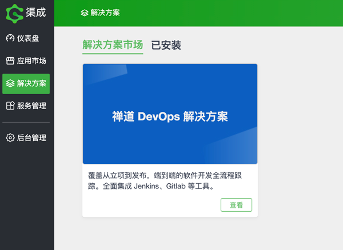Click the 应用市场 storefront icon
Viewport: 343px width, 250px height.
point(10,61)
